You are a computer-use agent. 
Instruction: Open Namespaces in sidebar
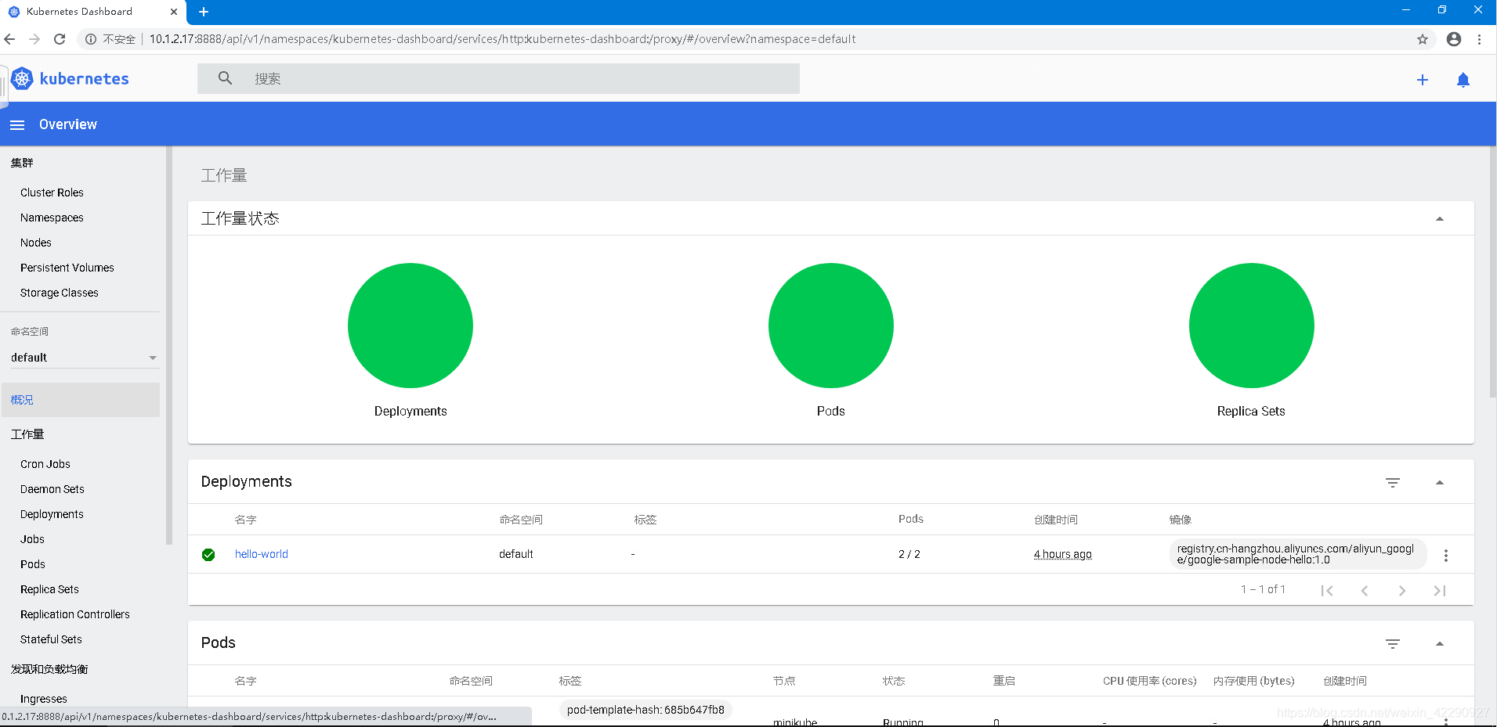tap(52, 218)
